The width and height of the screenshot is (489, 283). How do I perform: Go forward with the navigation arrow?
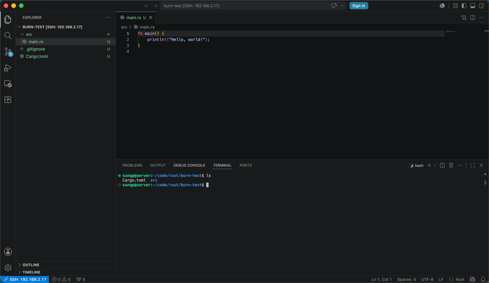pyautogui.click(x=155, y=5)
